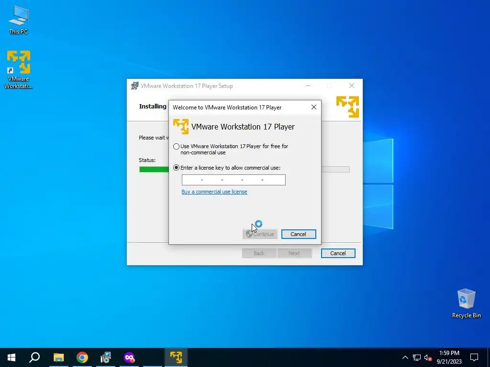
Task: Close the Welcome to VMware Workstation dialog
Action: coord(314,107)
